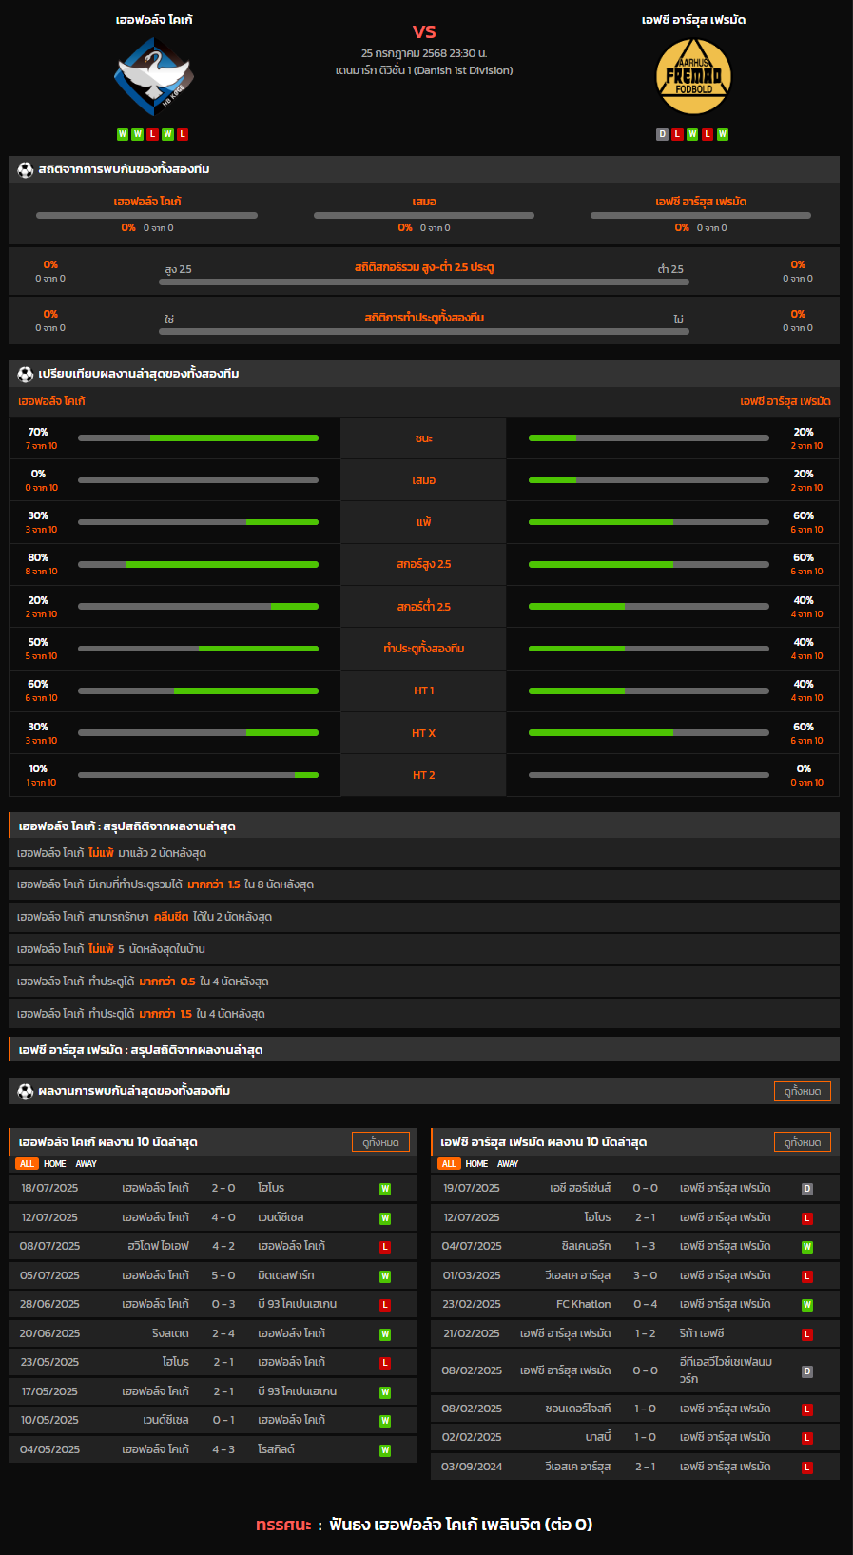This screenshot has height=1555, width=853.
Task: Click D badge on 08/02/2025 0 - 0 row
Action: point(807,1371)
